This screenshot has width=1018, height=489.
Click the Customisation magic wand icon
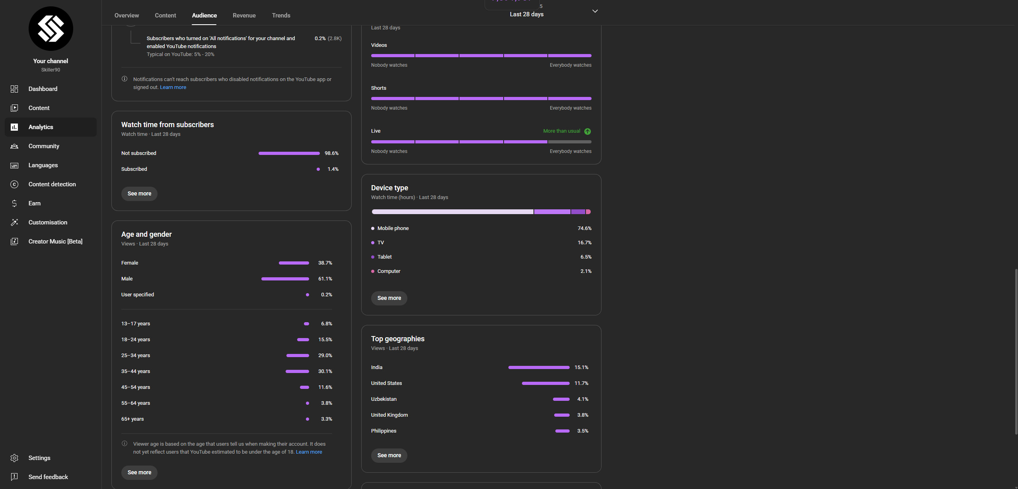pyautogui.click(x=14, y=222)
